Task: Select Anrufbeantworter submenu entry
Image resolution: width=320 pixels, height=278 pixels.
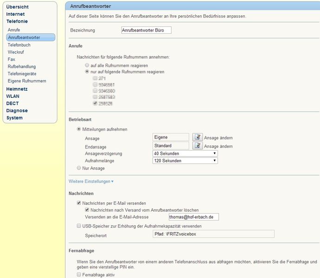Action: 31,38
